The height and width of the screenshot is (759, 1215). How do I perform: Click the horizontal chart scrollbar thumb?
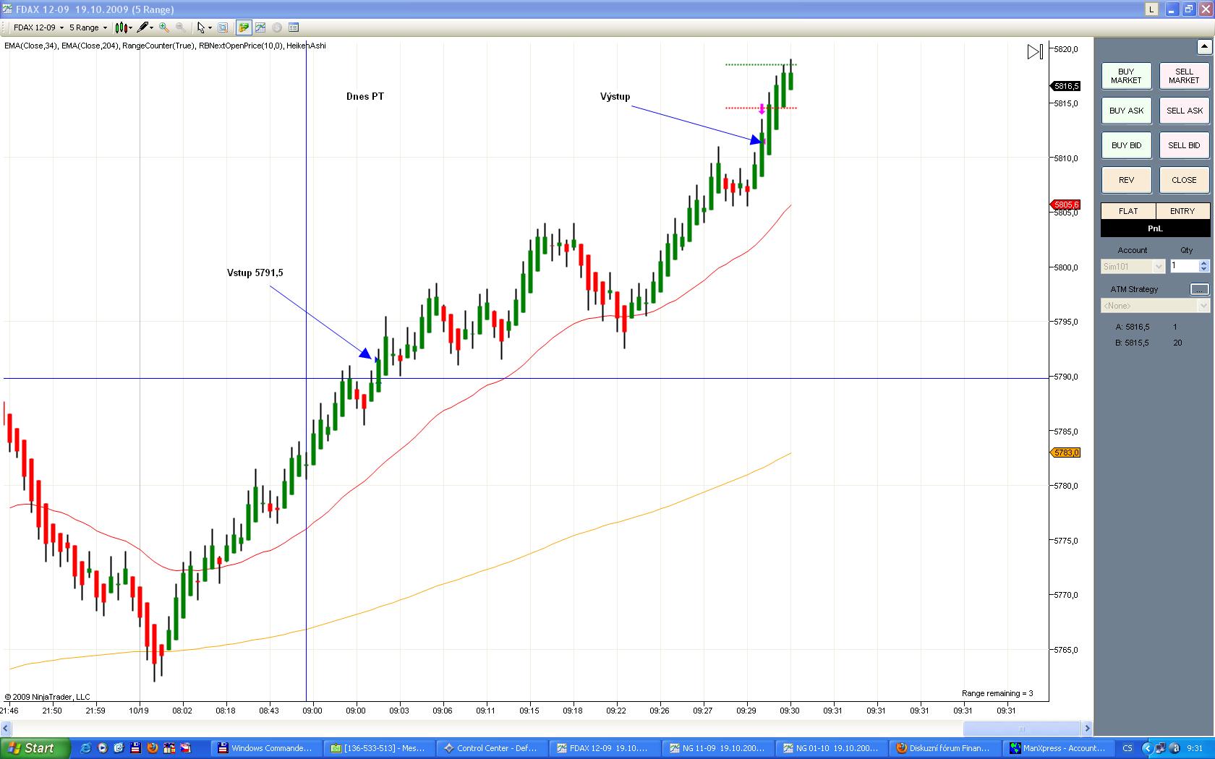(x=1022, y=729)
